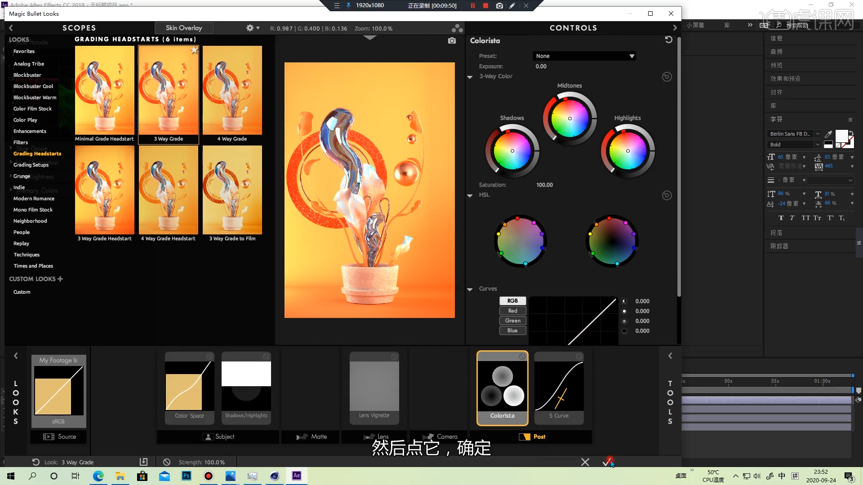Take a screenshot with recorder camera icon
The height and width of the screenshot is (485, 863).
click(x=499, y=6)
